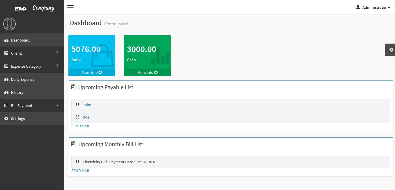This screenshot has width=395, height=190.
Task: Click SEND MAIL under Upcoming Payable List
Action: [x=81, y=126]
